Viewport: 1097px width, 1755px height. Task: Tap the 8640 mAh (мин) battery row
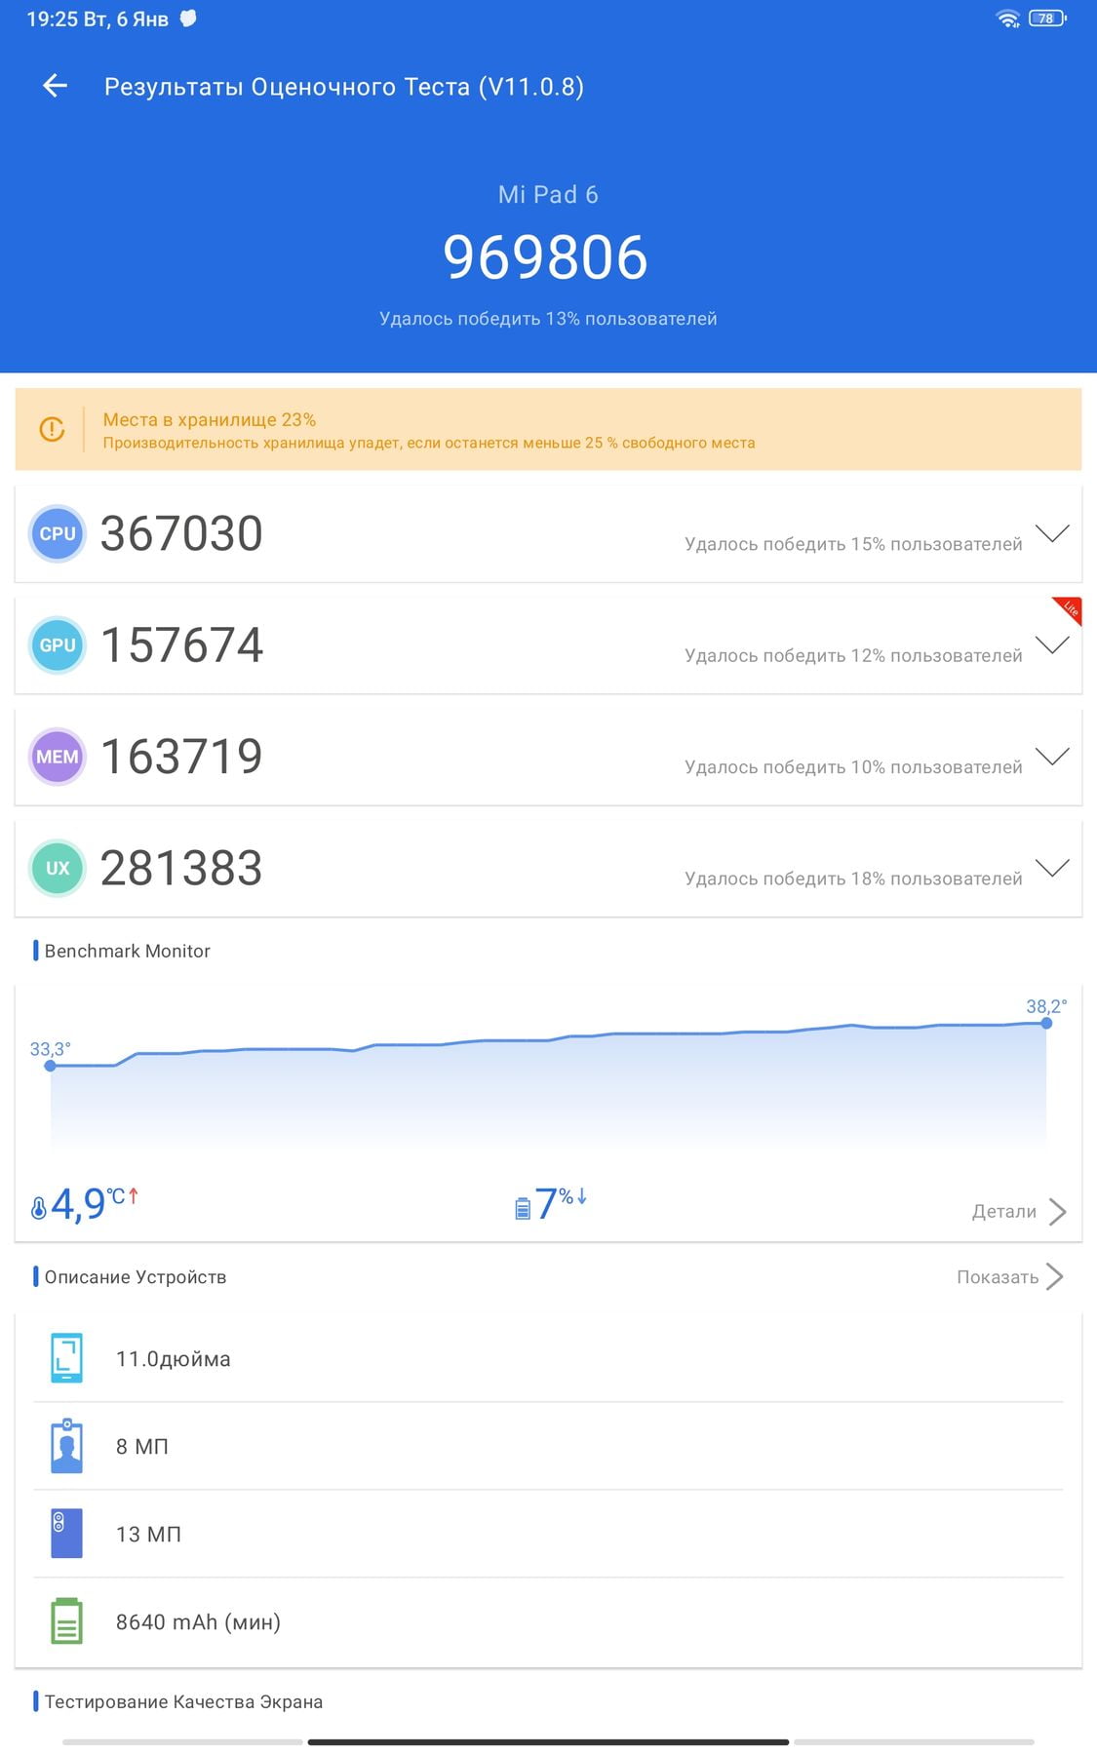tap(548, 1621)
